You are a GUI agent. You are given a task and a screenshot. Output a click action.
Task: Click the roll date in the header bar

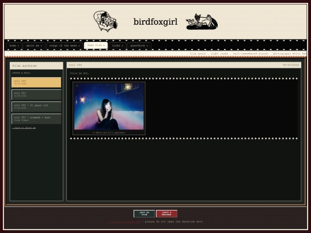[291, 65]
